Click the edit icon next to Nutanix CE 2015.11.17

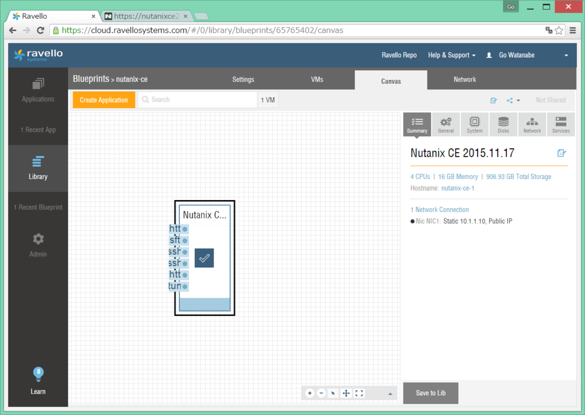[x=562, y=153]
